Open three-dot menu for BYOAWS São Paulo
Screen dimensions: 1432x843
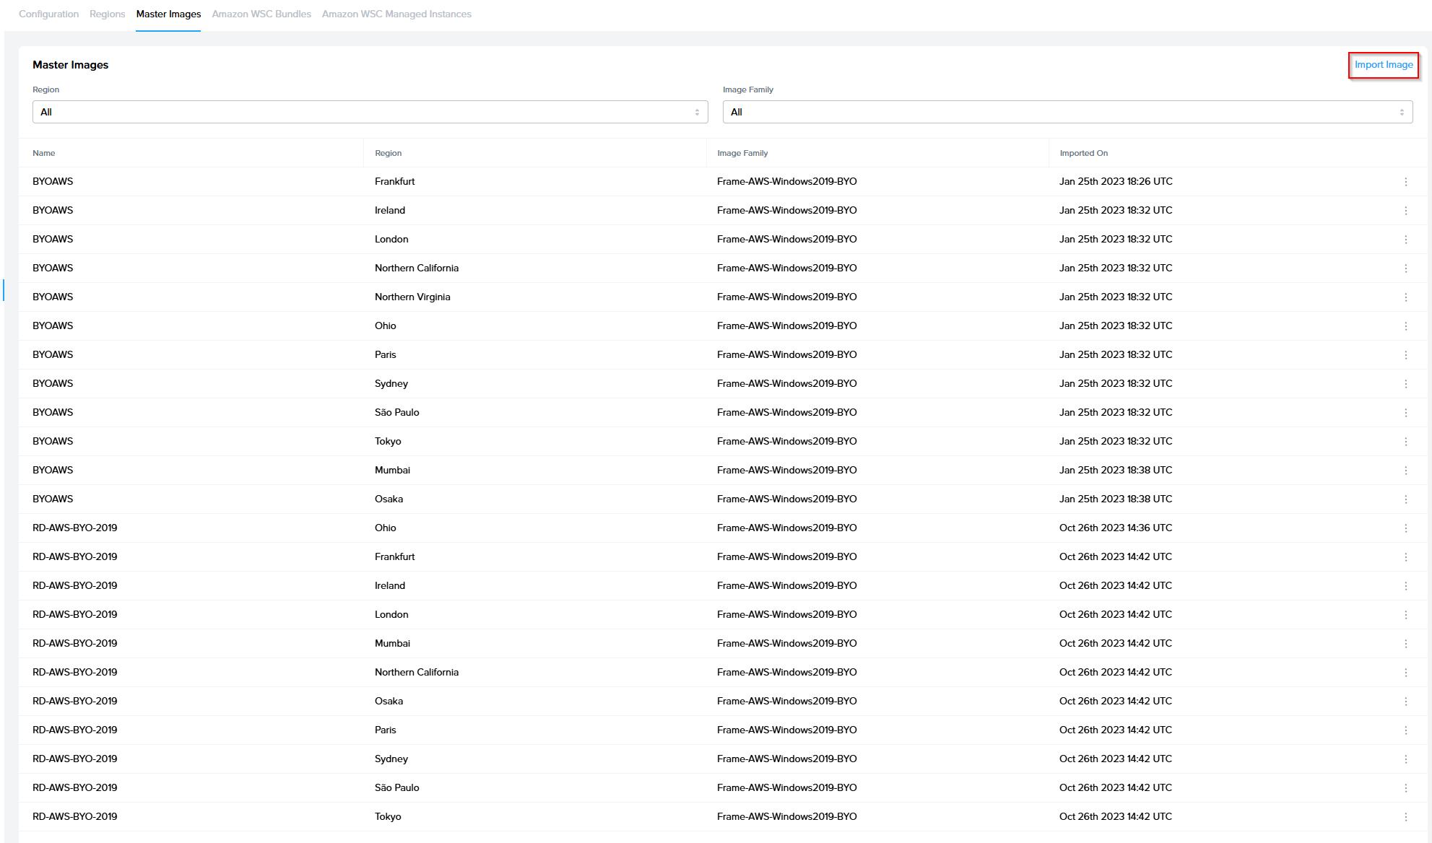(1405, 413)
